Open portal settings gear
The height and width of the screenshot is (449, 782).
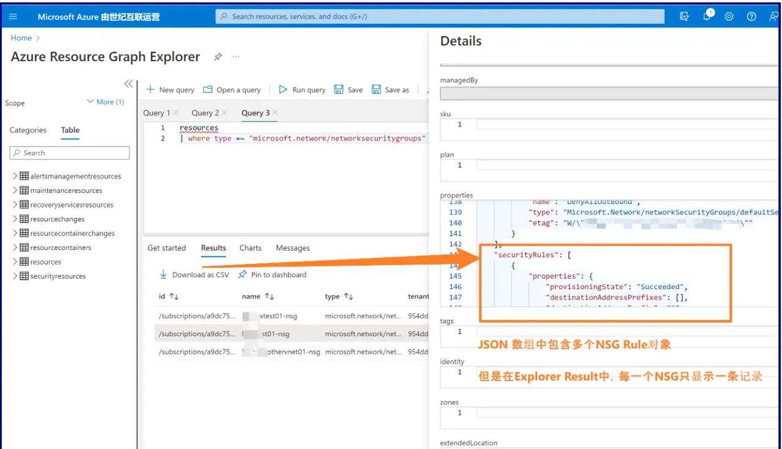pyautogui.click(x=729, y=17)
